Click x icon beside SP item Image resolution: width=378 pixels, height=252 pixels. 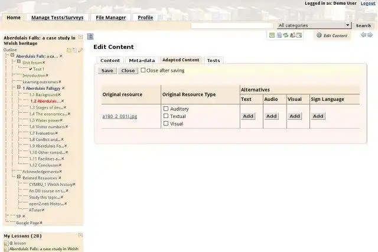tap(24, 217)
